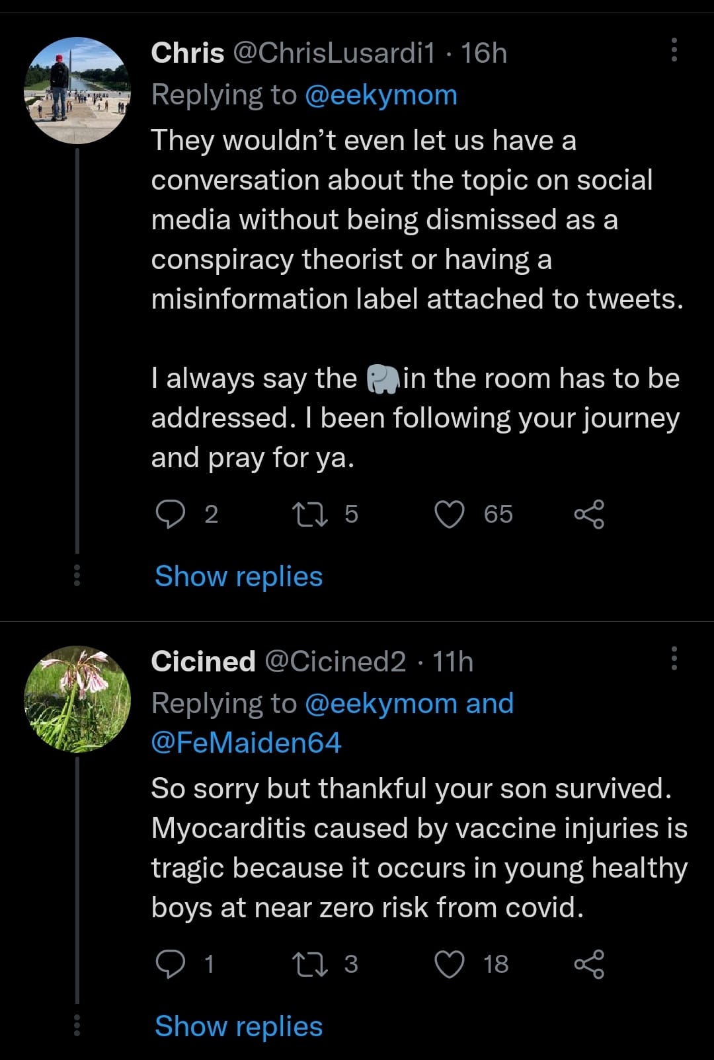Open the @FeMaiden64 profile link
Viewport: 714px width, 1060px height.
[246, 743]
